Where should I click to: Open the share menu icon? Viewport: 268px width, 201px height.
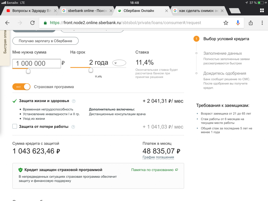251,23
